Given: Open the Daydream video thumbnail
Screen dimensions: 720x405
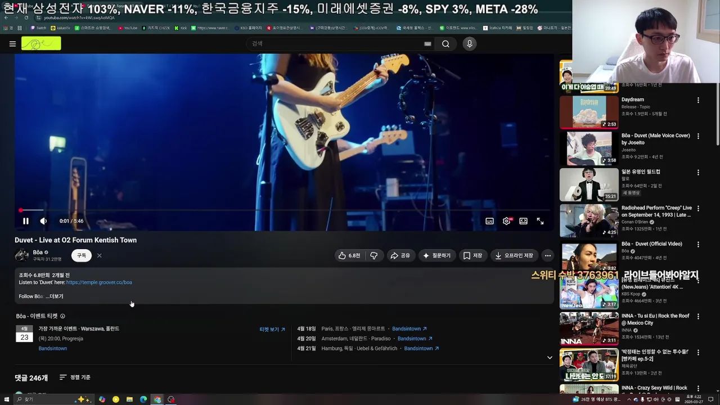Looking at the screenshot, I should tap(589, 112).
